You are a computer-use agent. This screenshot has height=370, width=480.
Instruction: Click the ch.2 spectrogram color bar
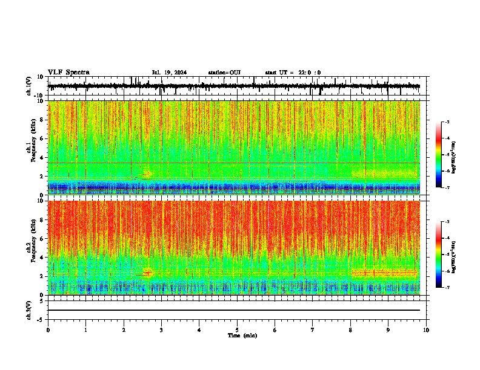coord(438,255)
